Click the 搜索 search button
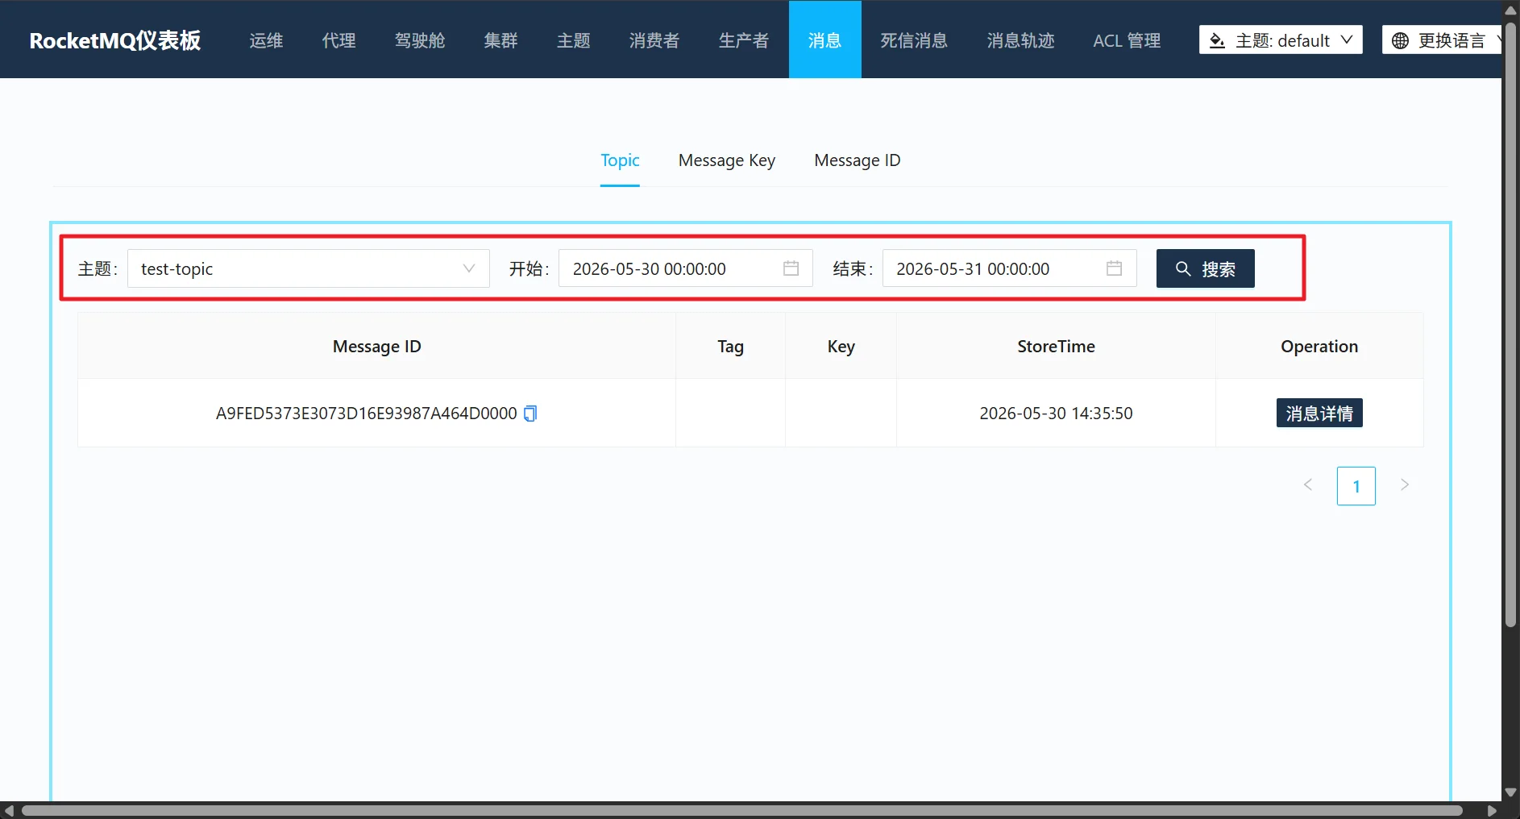This screenshot has height=819, width=1520. tap(1206, 268)
